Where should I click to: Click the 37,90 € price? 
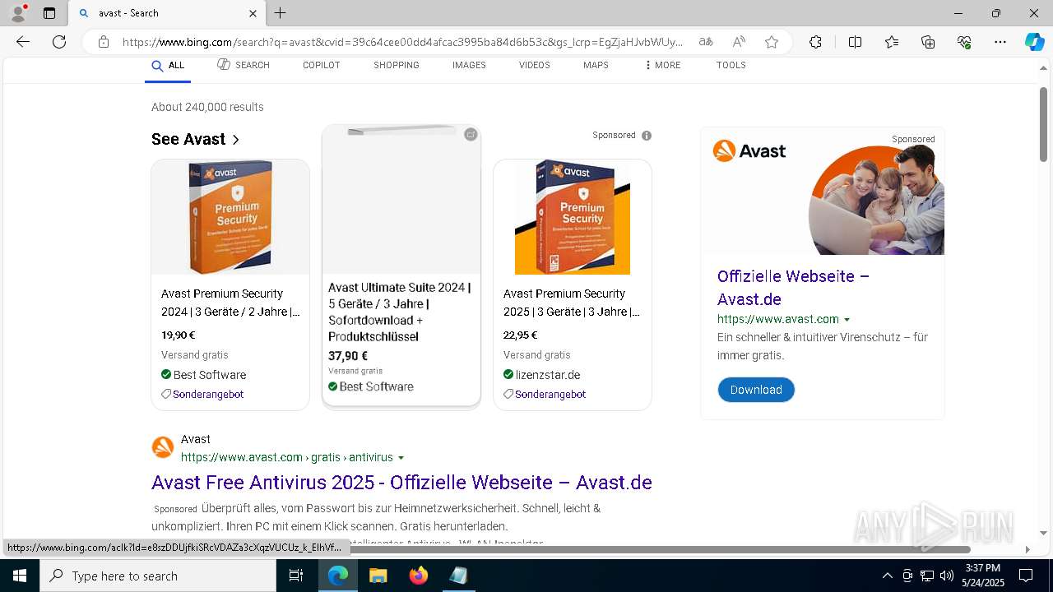(348, 356)
